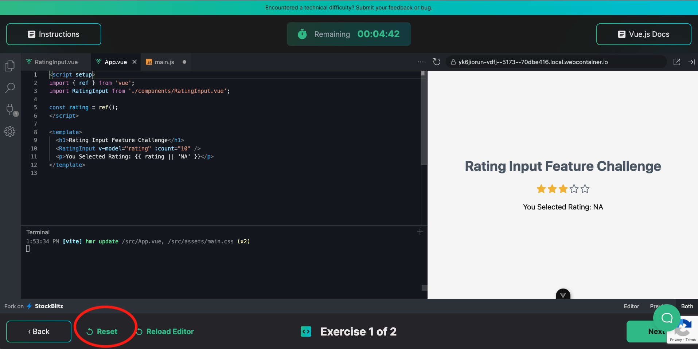The image size is (698, 349).
Task: Open the Vue devtools badge in preview
Action: 563,294
